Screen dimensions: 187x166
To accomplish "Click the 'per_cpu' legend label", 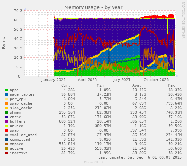I will 18,99.
